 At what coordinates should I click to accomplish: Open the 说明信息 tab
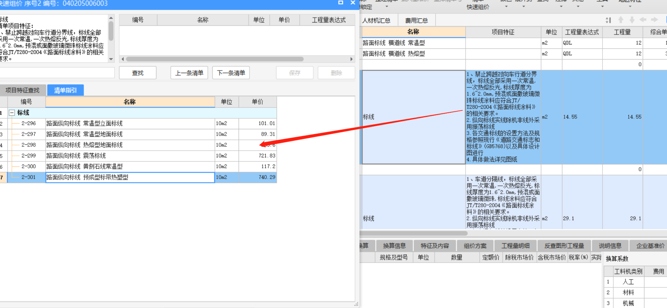point(610,246)
